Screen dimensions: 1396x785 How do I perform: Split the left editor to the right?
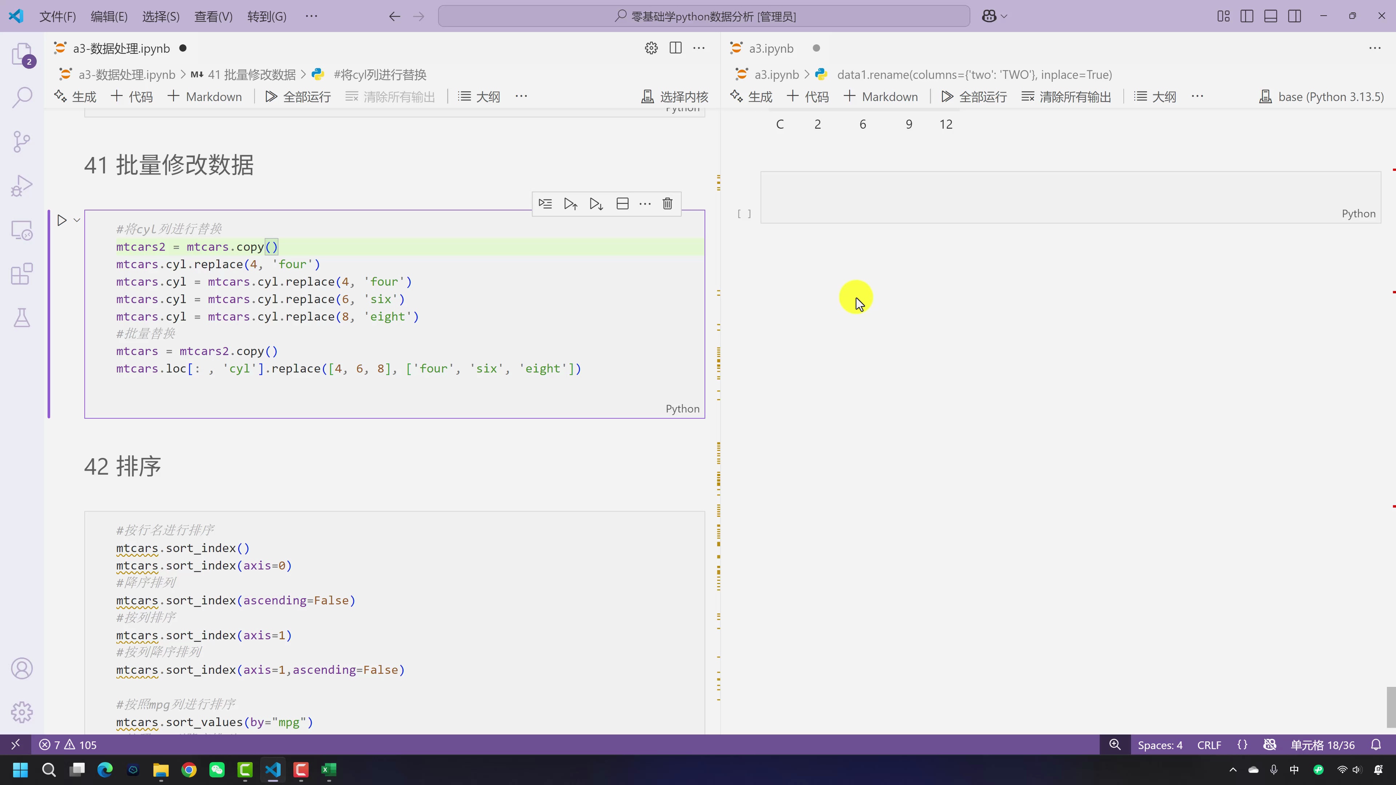675,48
